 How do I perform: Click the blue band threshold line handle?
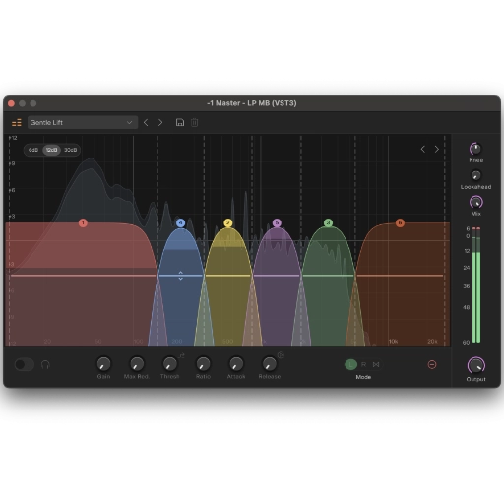tap(180, 276)
